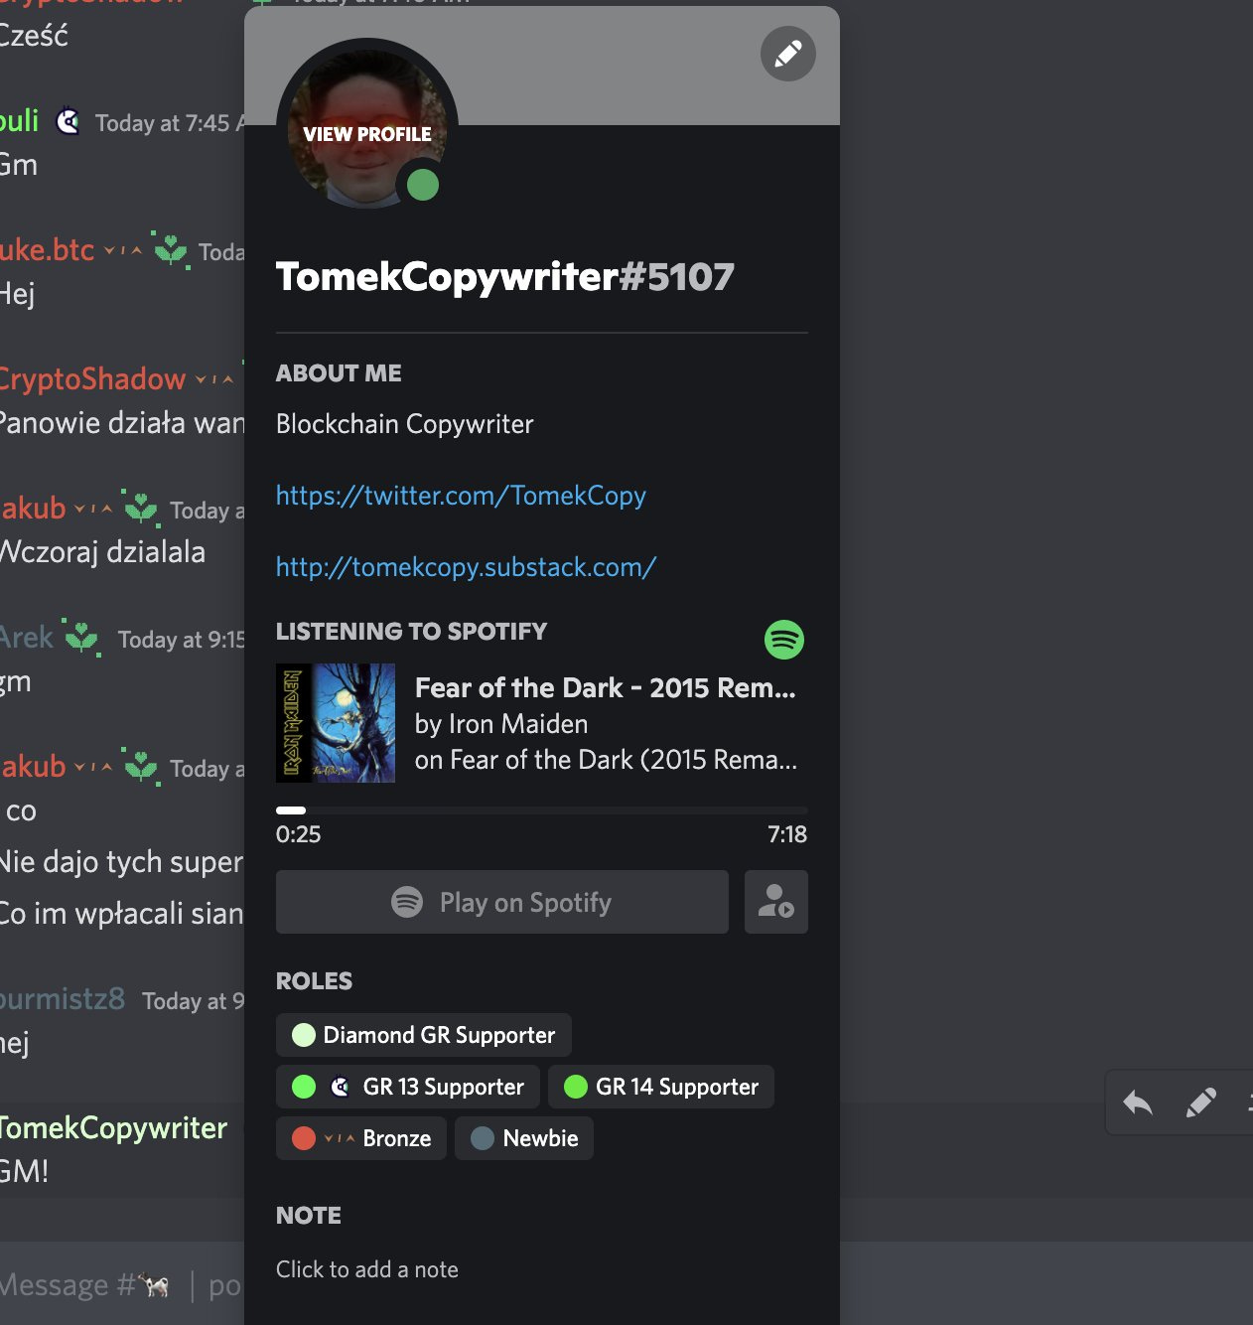
Task: Click the GM! message text
Action: click(24, 1172)
